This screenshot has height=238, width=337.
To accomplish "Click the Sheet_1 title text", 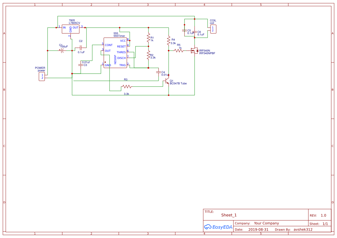I will 229,215.
